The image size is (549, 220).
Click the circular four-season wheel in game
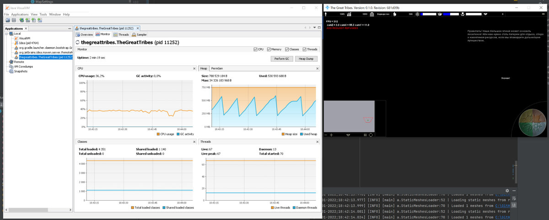[533, 123]
